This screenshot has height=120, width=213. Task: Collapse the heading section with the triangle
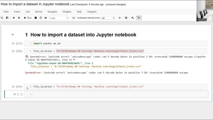13,35
